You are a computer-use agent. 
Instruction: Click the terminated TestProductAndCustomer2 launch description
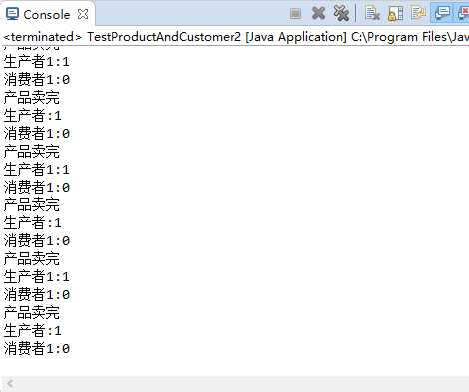tap(235, 37)
